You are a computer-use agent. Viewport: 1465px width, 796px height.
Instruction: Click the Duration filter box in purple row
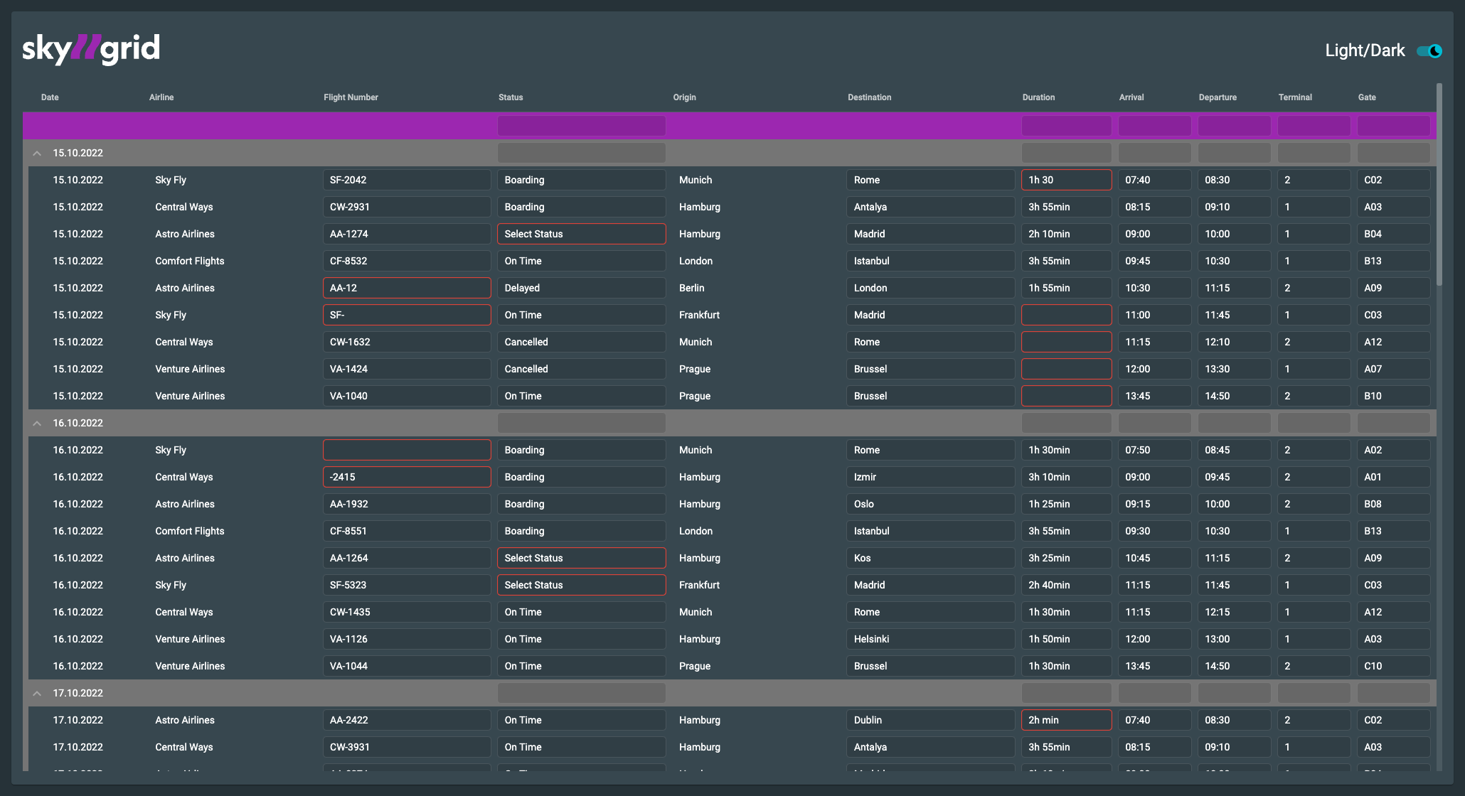(x=1066, y=125)
